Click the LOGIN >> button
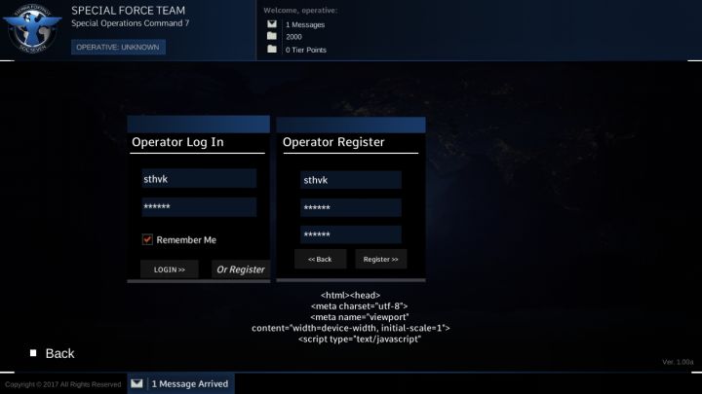Viewport: 702px width, 394px height. [170, 269]
